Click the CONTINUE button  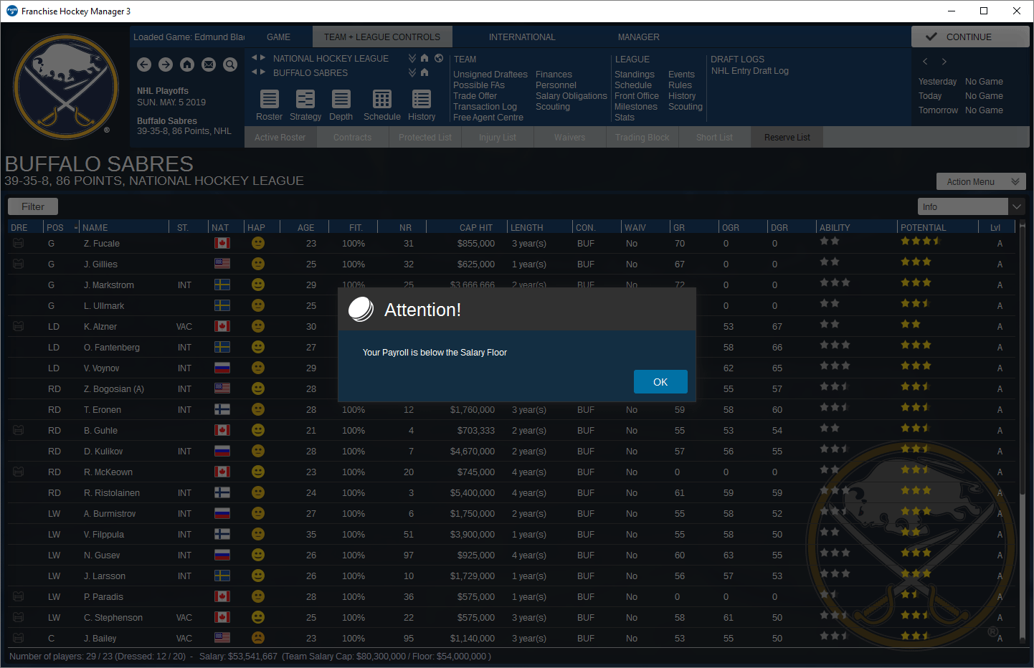tap(970, 37)
